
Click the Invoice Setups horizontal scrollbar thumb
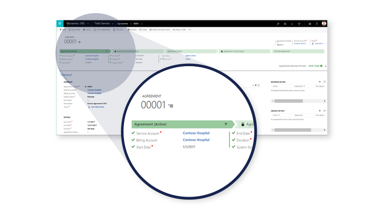pyautogui.click(x=293, y=130)
